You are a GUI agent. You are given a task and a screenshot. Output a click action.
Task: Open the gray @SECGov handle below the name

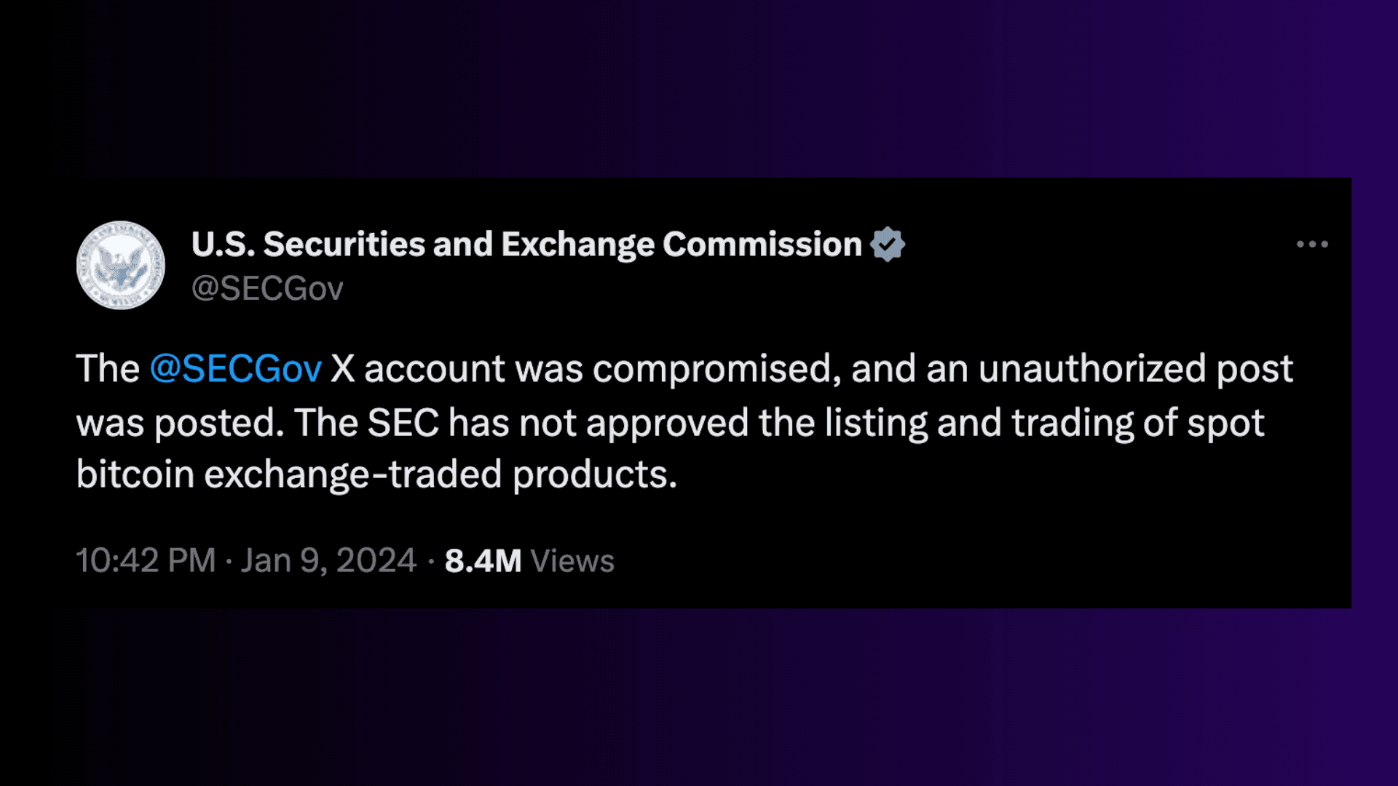tap(267, 289)
